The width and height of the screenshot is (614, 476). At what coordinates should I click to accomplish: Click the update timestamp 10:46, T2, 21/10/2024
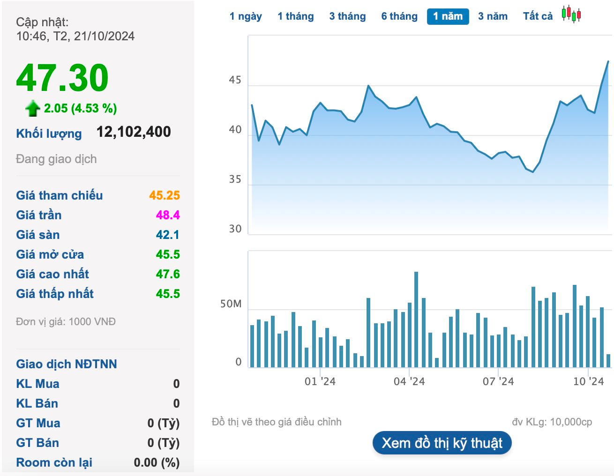75,36
